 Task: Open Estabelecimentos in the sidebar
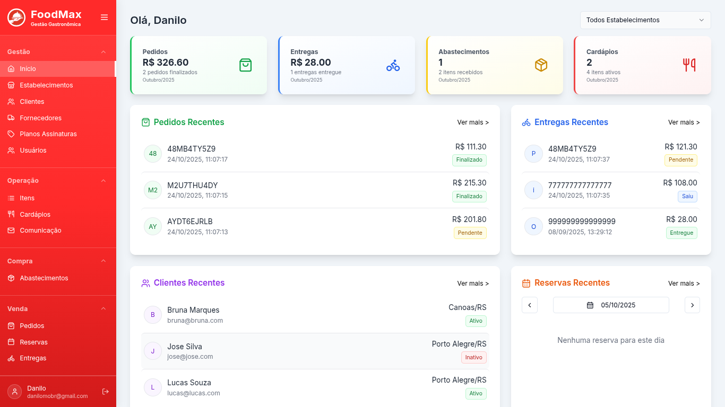pos(46,85)
